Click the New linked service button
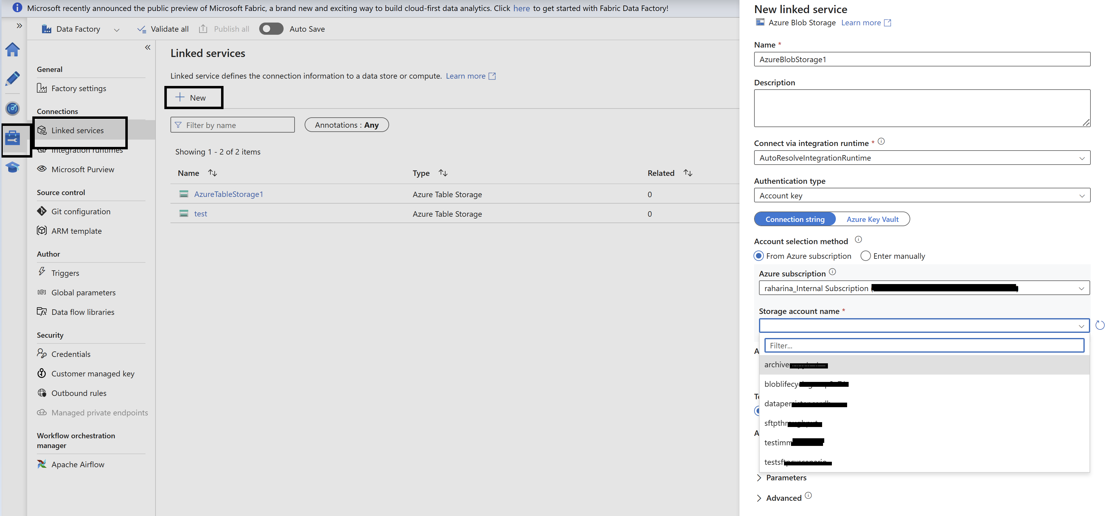This screenshot has width=1106, height=516. 193,98
